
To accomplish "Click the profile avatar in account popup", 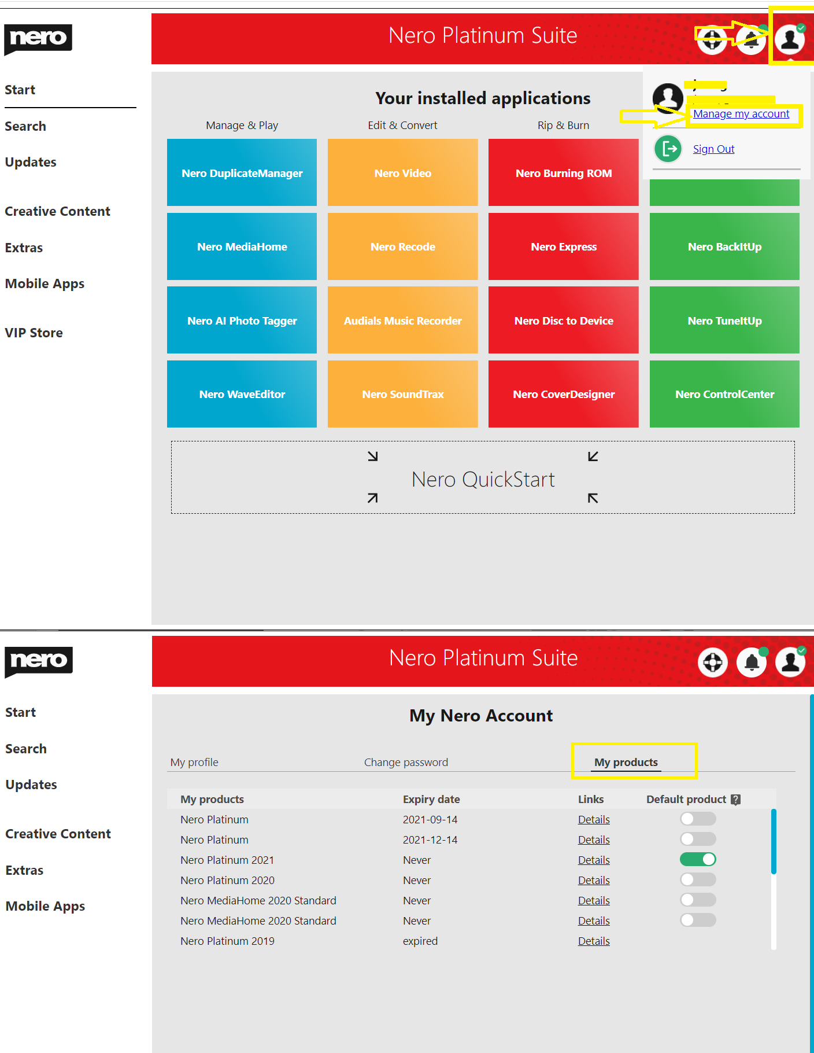I will pos(668,98).
